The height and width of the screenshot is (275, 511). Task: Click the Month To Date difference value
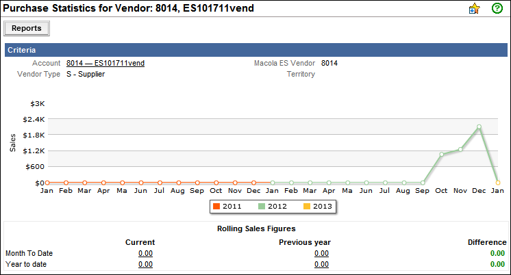click(x=498, y=253)
